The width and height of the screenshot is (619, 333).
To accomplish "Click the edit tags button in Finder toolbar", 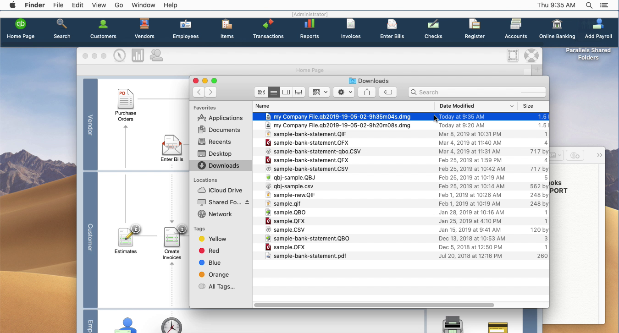I will [388, 92].
